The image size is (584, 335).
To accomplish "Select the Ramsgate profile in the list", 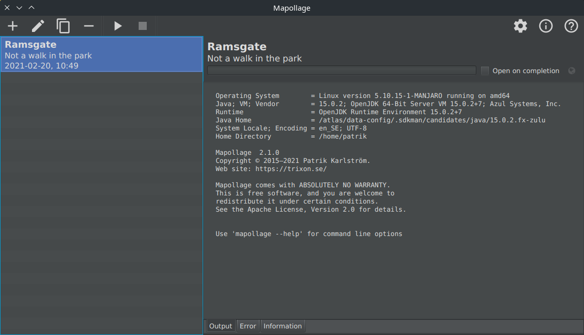I will pos(102,54).
